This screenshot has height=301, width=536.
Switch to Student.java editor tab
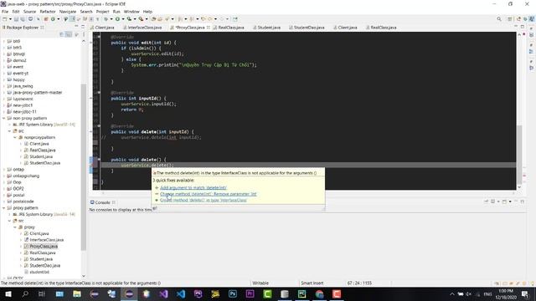[266, 28]
